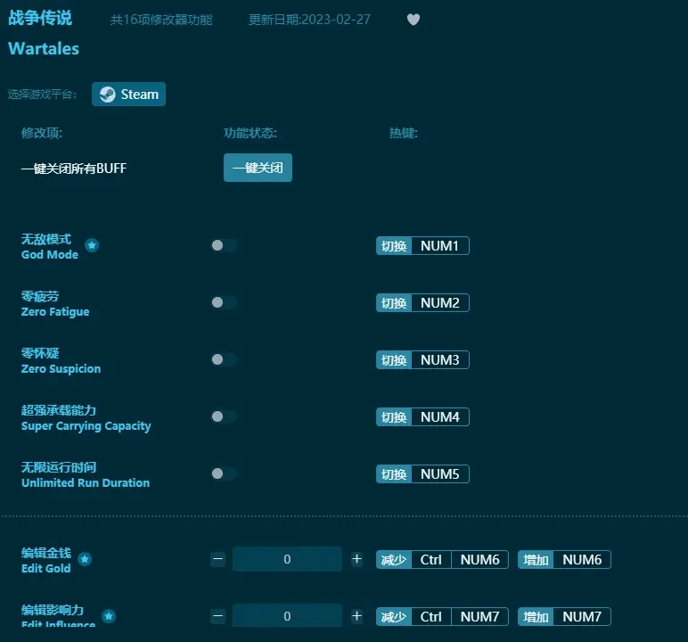Click the Unlimited Run Duration label
The width and height of the screenshot is (688, 642).
tap(86, 482)
